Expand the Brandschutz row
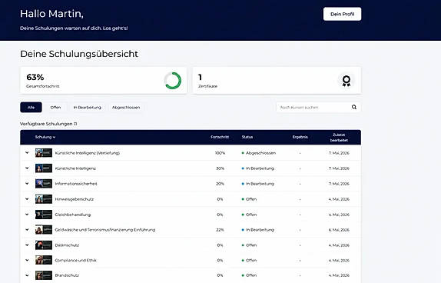 27,275
